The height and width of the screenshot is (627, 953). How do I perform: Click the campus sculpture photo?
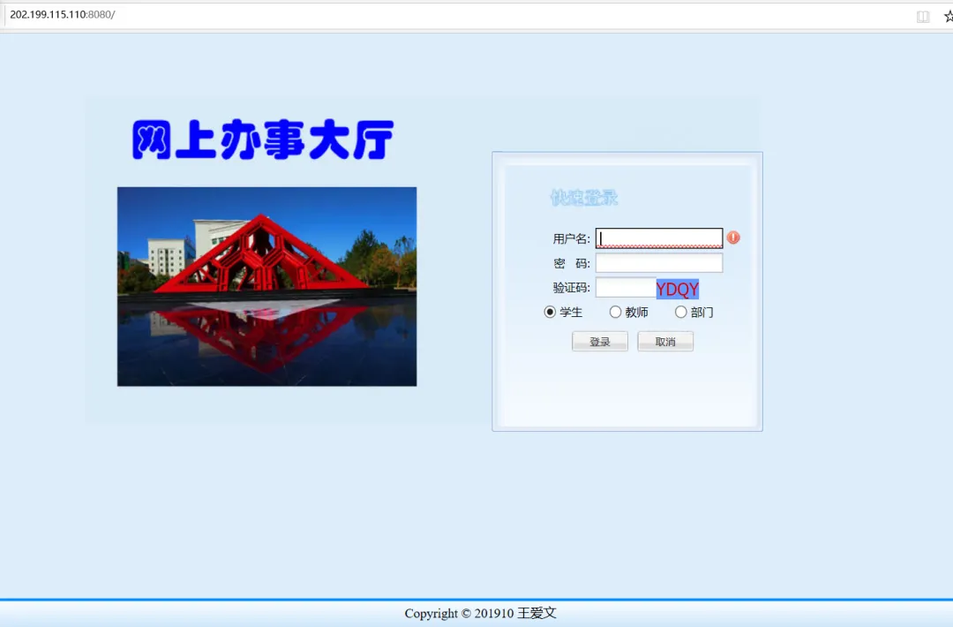click(x=266, y=286)
